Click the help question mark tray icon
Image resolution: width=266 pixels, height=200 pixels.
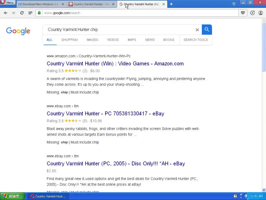coord(235,196)
